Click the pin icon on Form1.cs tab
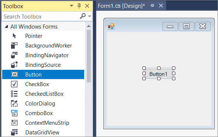This screenshot has height=137, width=218. (x=152, y=6)
